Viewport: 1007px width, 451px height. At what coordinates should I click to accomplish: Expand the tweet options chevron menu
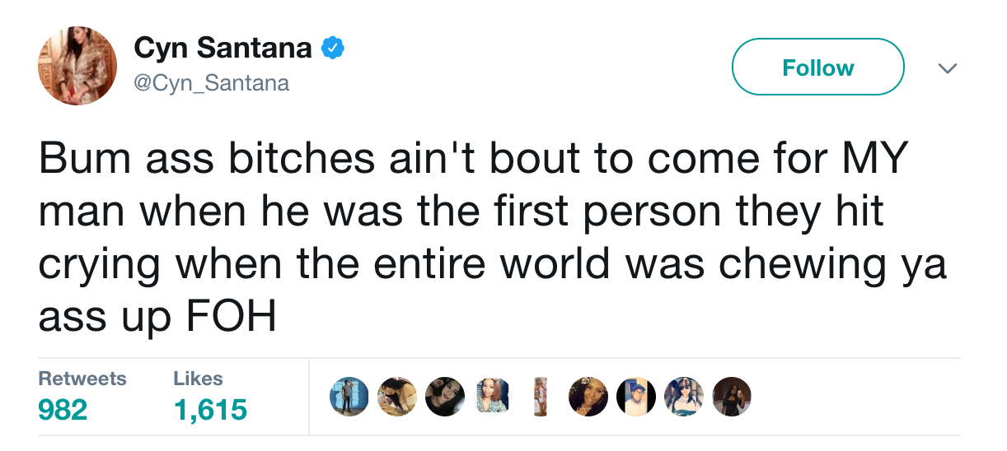click(948, 68)
